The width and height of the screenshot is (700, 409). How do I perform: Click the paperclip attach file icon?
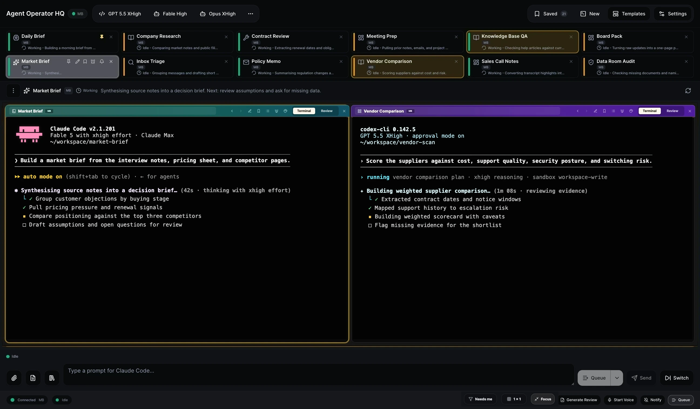pyautogui.click(x=14, y=378)
